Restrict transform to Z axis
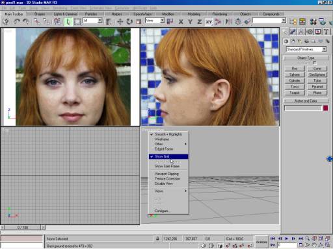The image size is (333, 249). click(x=200, y=21)
